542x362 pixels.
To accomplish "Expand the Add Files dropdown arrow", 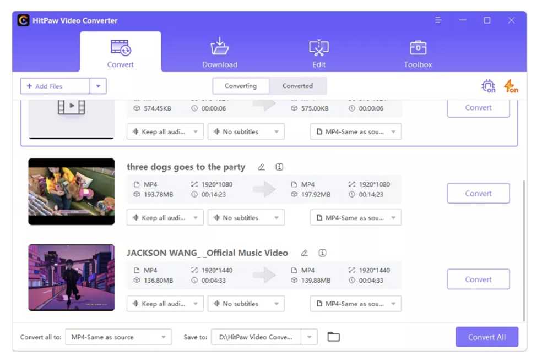I will click(x=98, y=86).
